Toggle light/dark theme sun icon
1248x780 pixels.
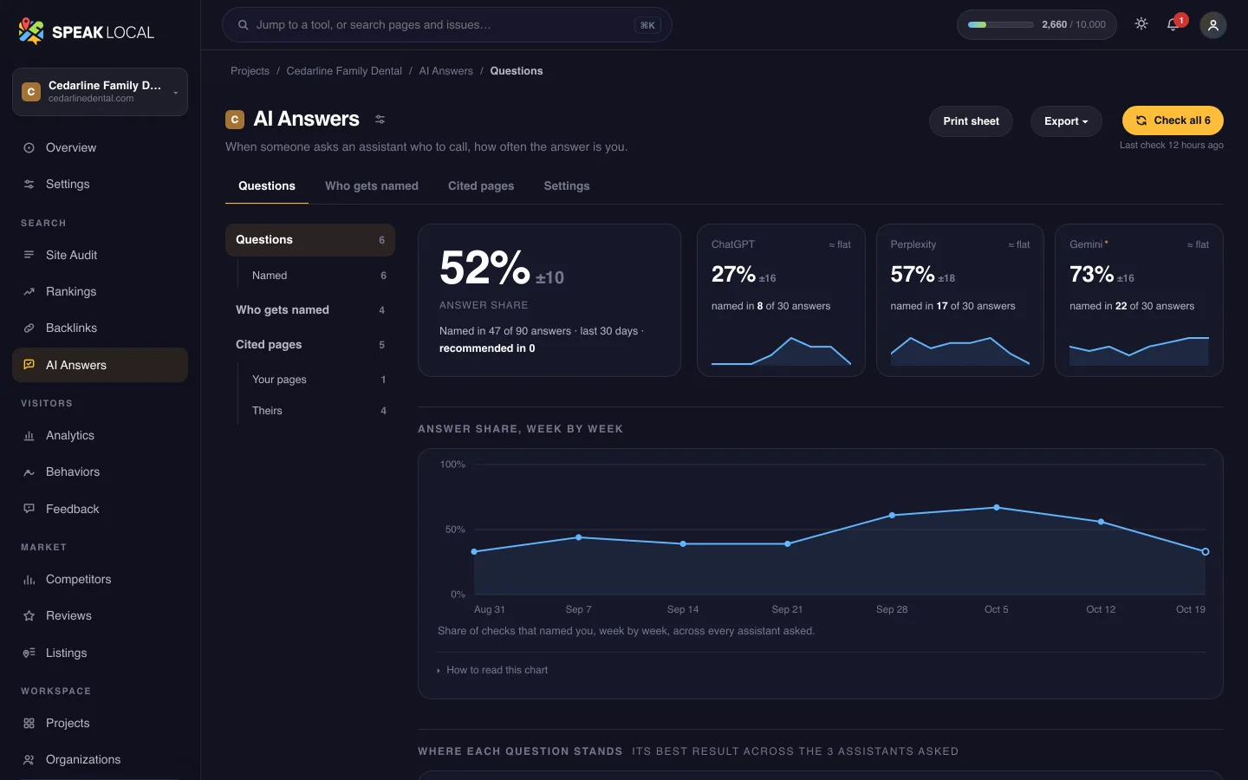tap(1141, 24)
